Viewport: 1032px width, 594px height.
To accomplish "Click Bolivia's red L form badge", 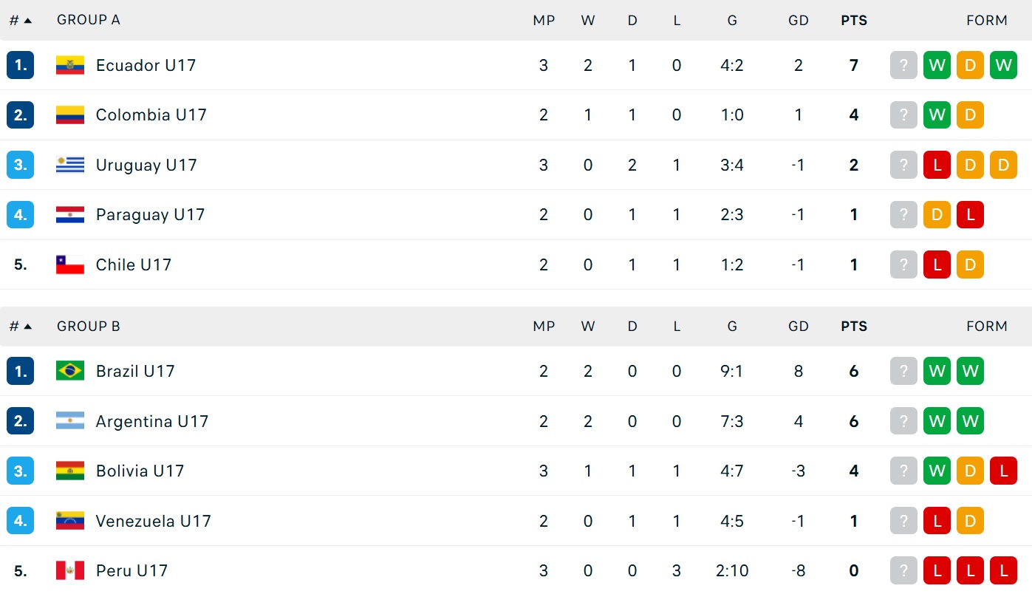I will coord(1003,471).
